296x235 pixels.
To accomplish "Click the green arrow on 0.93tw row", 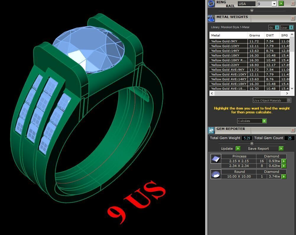I will click(284, 161).
